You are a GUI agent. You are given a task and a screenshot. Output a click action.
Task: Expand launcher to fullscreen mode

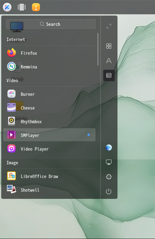[109, 26]
